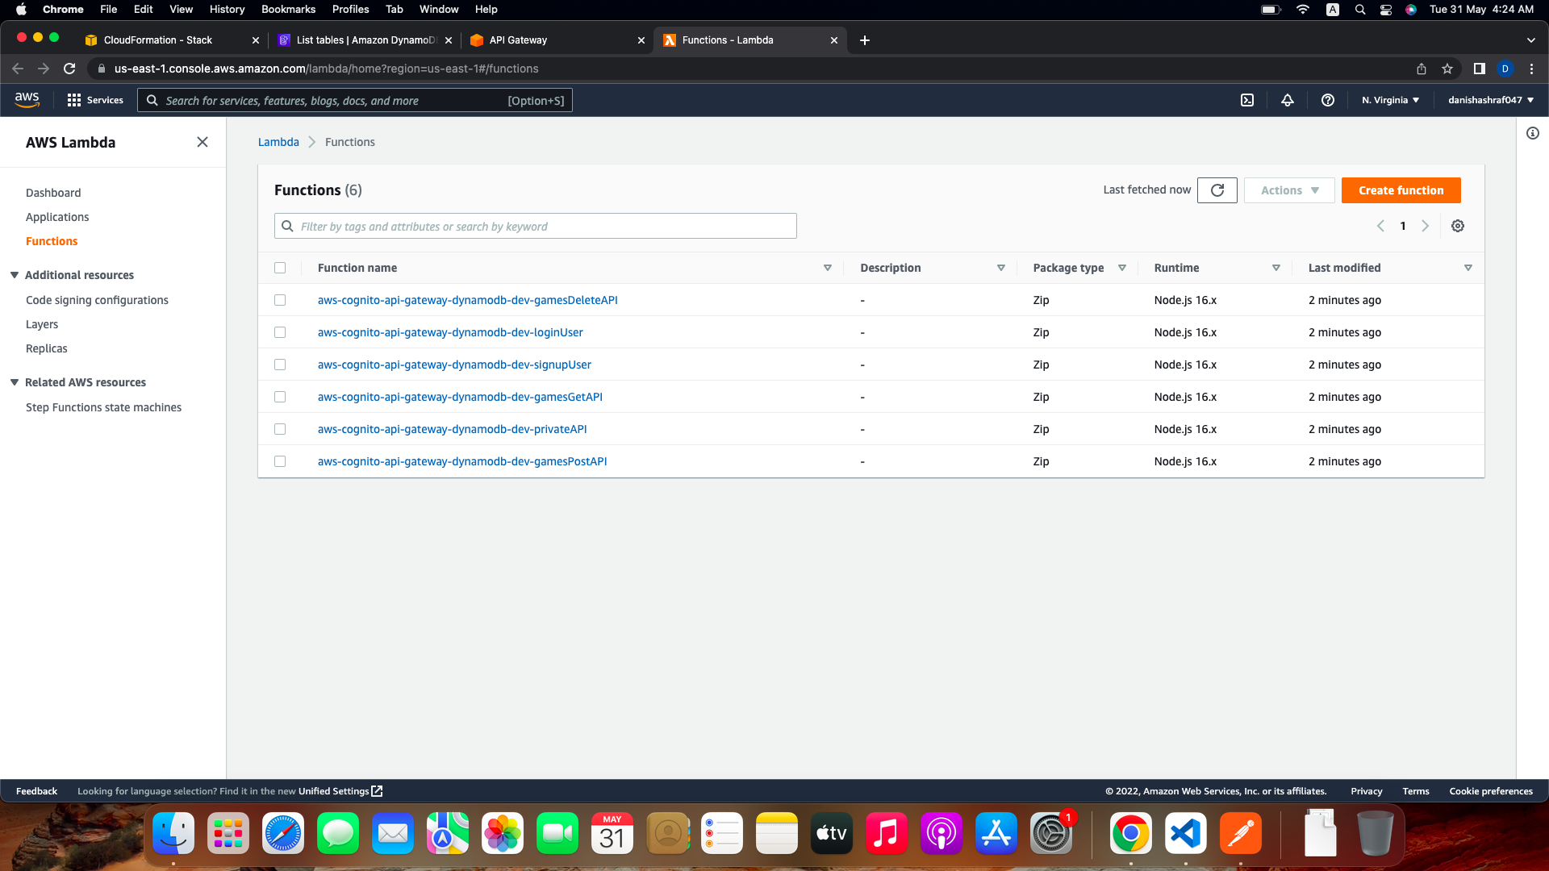Click the filter functions search field

[536, 227]
